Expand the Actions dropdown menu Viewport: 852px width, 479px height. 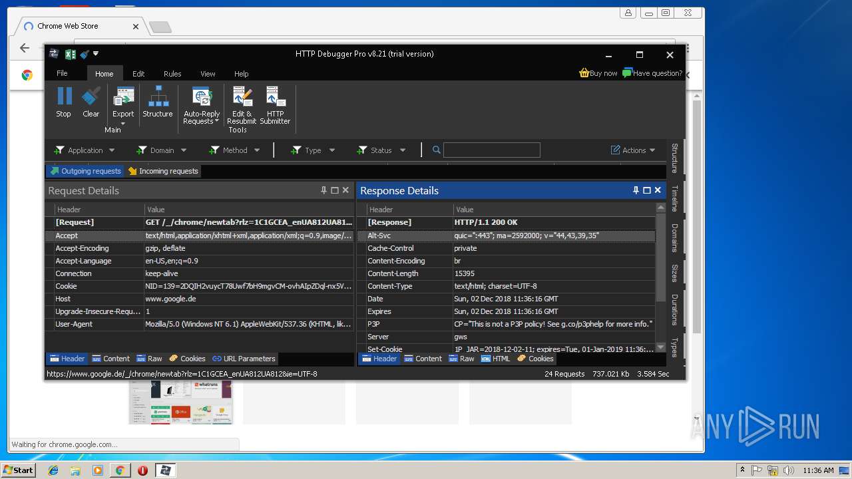pyautogui.click(x=634, y=150)
